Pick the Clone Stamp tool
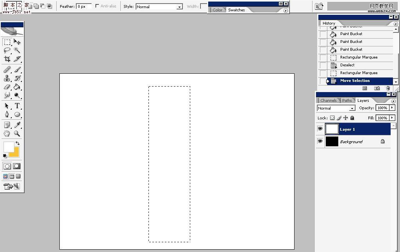 tap(7, 78)
